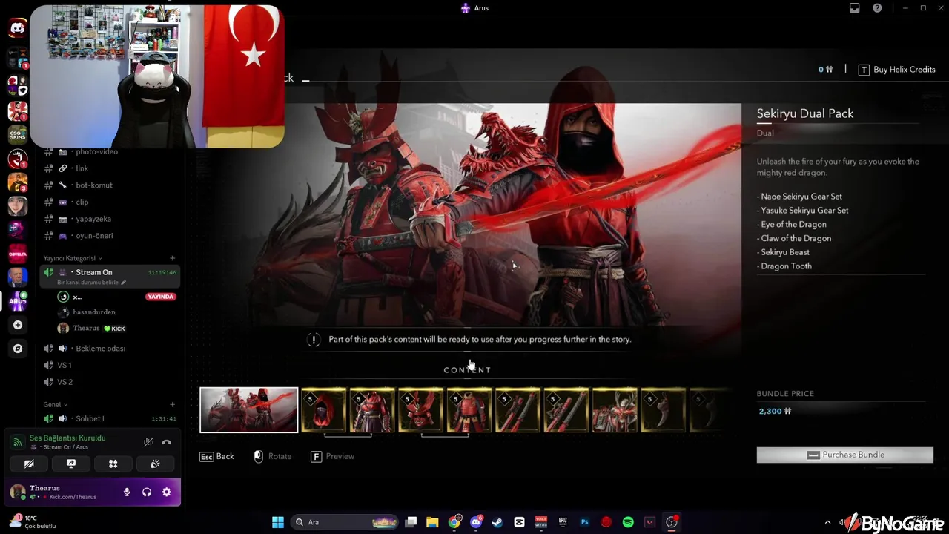This screenshot has height=534, width=949.
Task: Open Epic Games launcher from taskbar
Action: tap(563, 522)
